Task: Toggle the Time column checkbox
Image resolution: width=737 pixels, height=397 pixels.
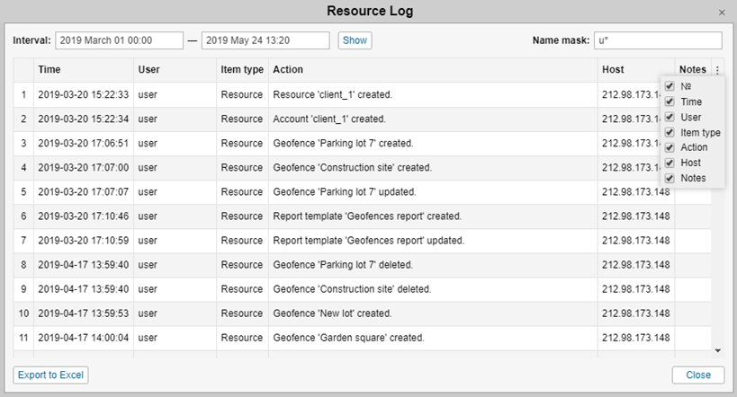Action: [x=670, y=101]
